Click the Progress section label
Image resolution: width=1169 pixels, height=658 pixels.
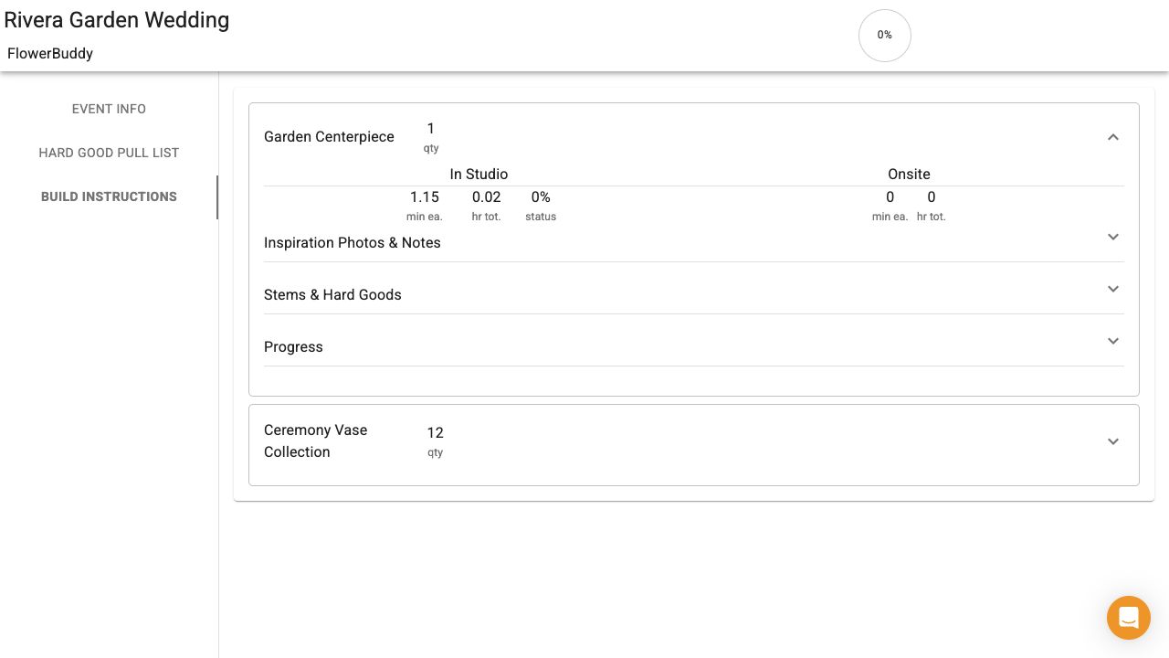coord(293,347)
